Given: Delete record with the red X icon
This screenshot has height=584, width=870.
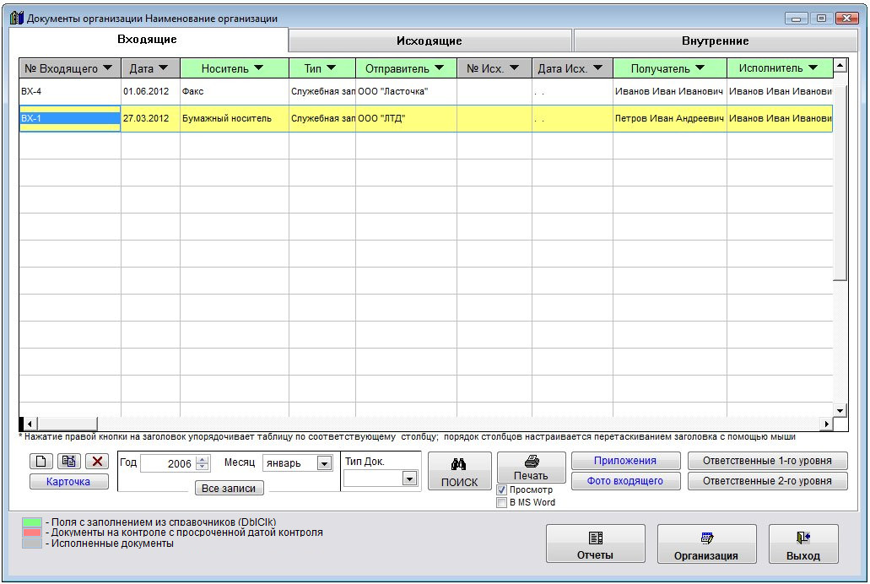Looking at the screenshot, I should [x=98, y=462].
